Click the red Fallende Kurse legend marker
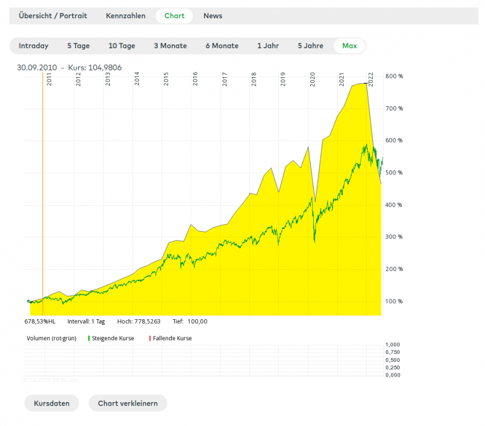Viewport: 485px width, 426px height. [x=150, y=338]
